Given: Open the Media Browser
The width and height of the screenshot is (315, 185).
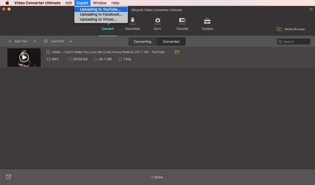Looking at the screenshot, I should coord(291,29).
